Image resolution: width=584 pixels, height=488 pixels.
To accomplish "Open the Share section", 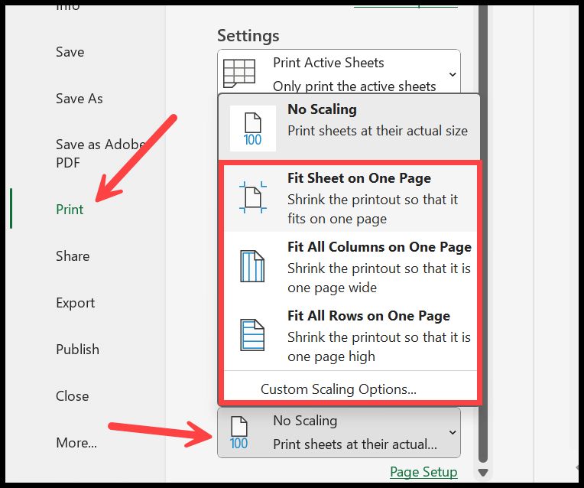I will click(73, 256).
